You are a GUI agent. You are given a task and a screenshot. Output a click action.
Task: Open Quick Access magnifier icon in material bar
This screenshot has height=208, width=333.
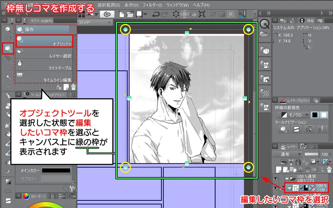(x=265, y=24)
